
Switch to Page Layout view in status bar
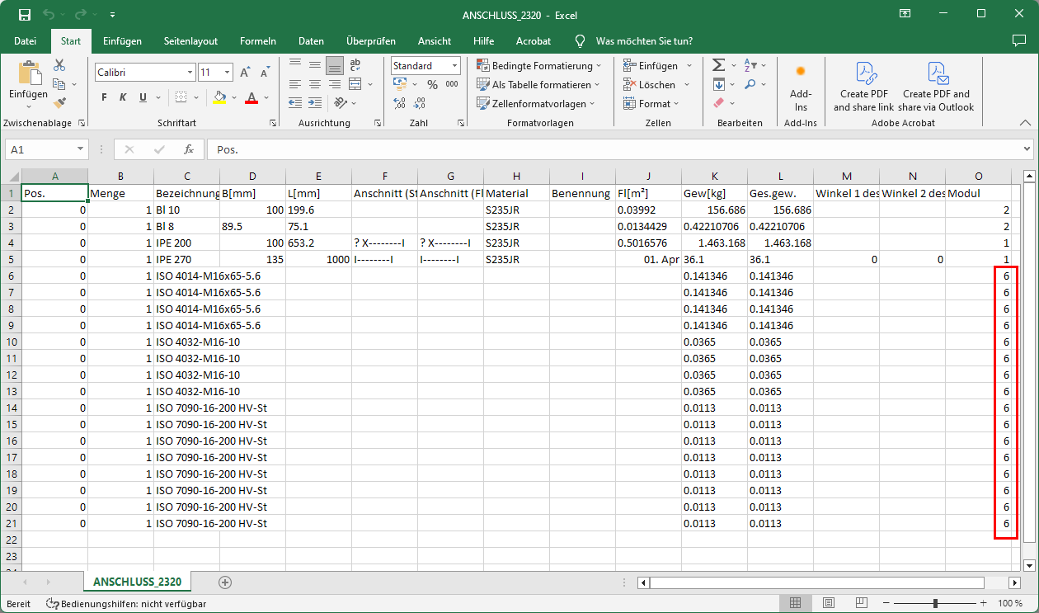coord(829,603)
